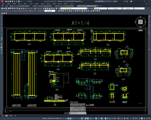Switch to the 开始 start tab
The image size is (151, 120).
coord(7,6)
